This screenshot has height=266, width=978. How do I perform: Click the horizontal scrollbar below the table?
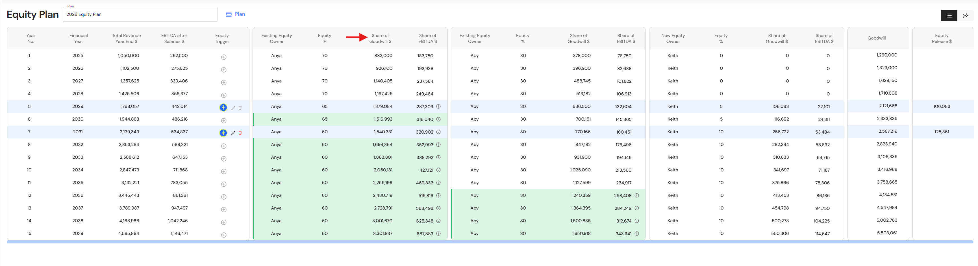(x=490, y=242)
